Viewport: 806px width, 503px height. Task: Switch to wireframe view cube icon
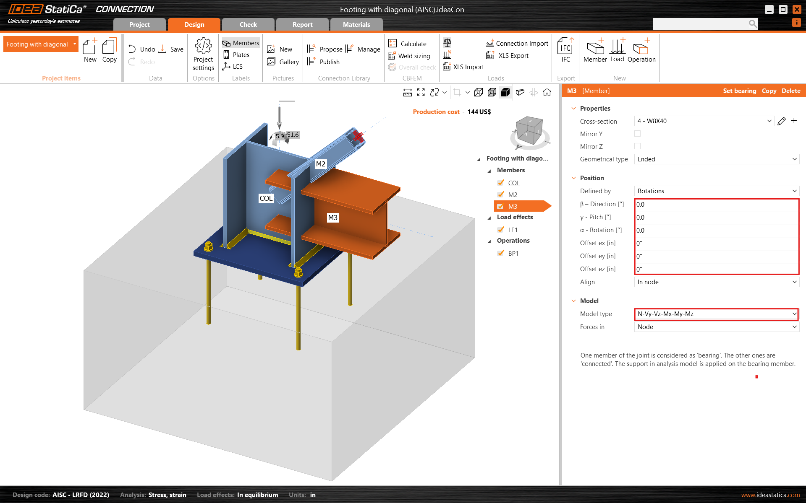pyautogui.click(x=478, y=92)
